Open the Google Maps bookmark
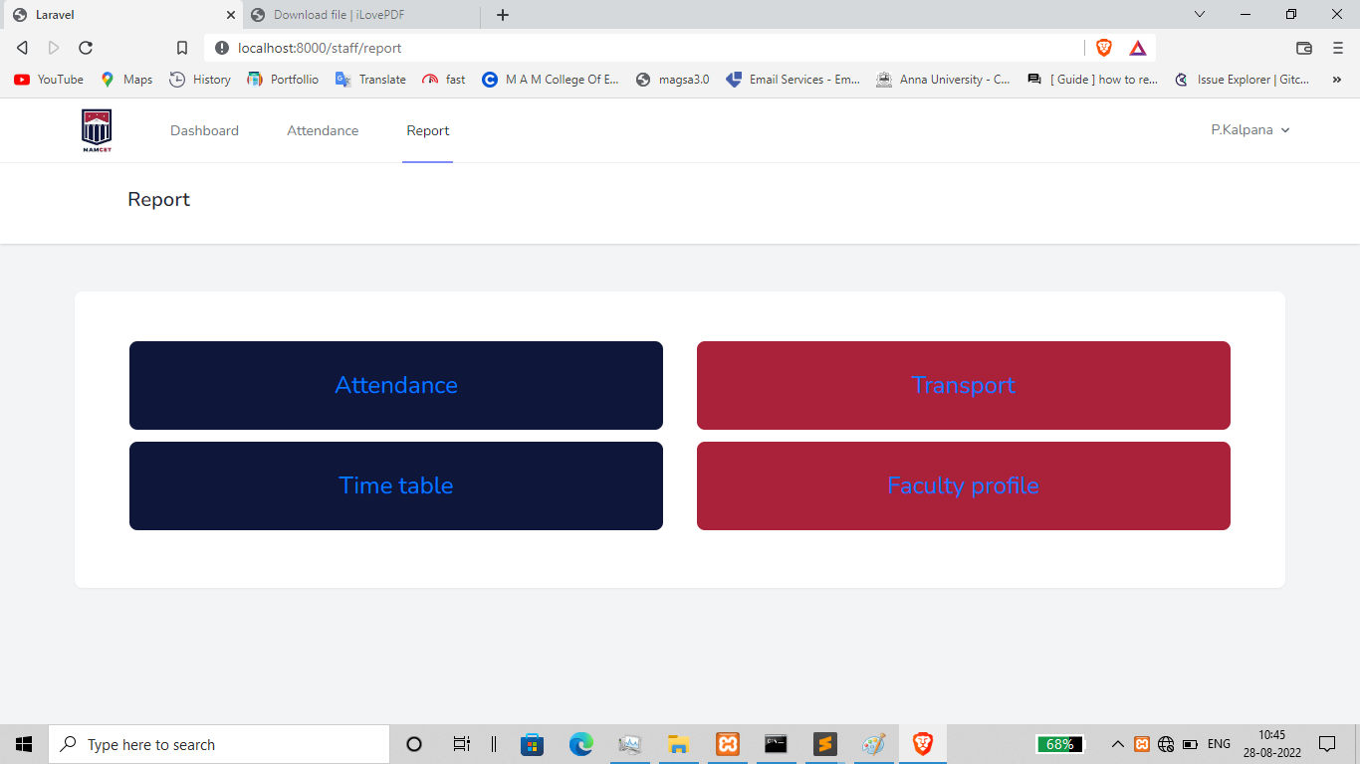1360x764 pixels. (125, 80)
